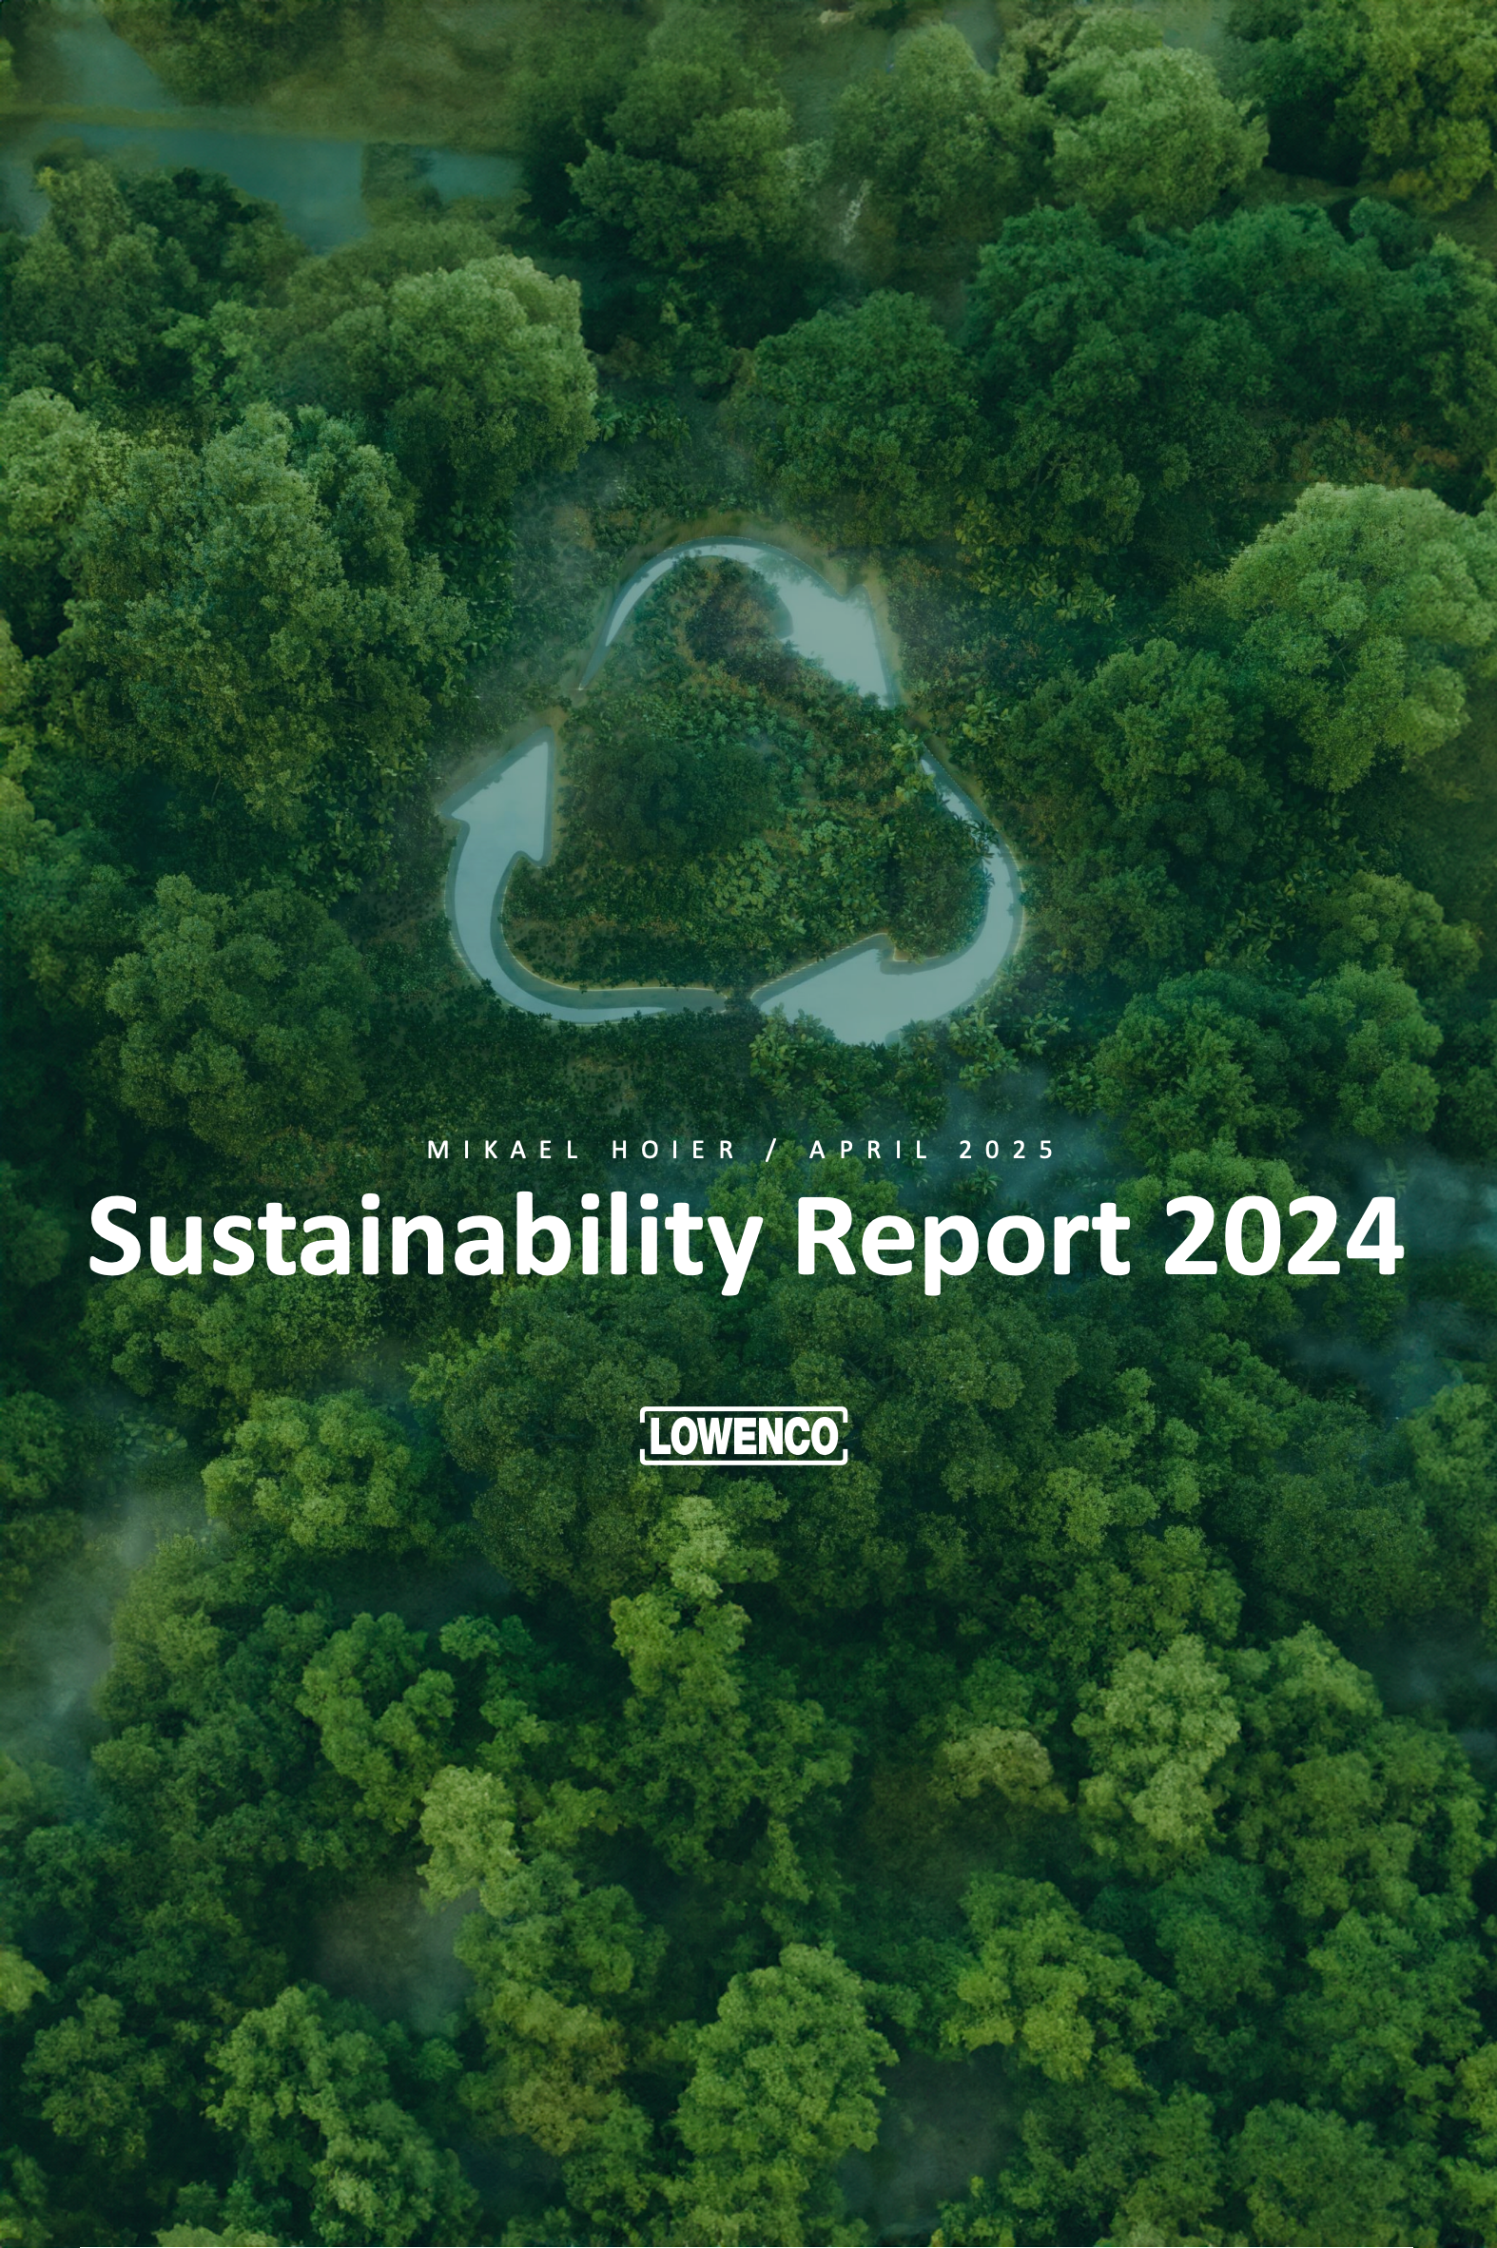Click the letter L in the LOWENCO logo
This screenshot has height=2248, width=1497.
tap(661, 1436)
